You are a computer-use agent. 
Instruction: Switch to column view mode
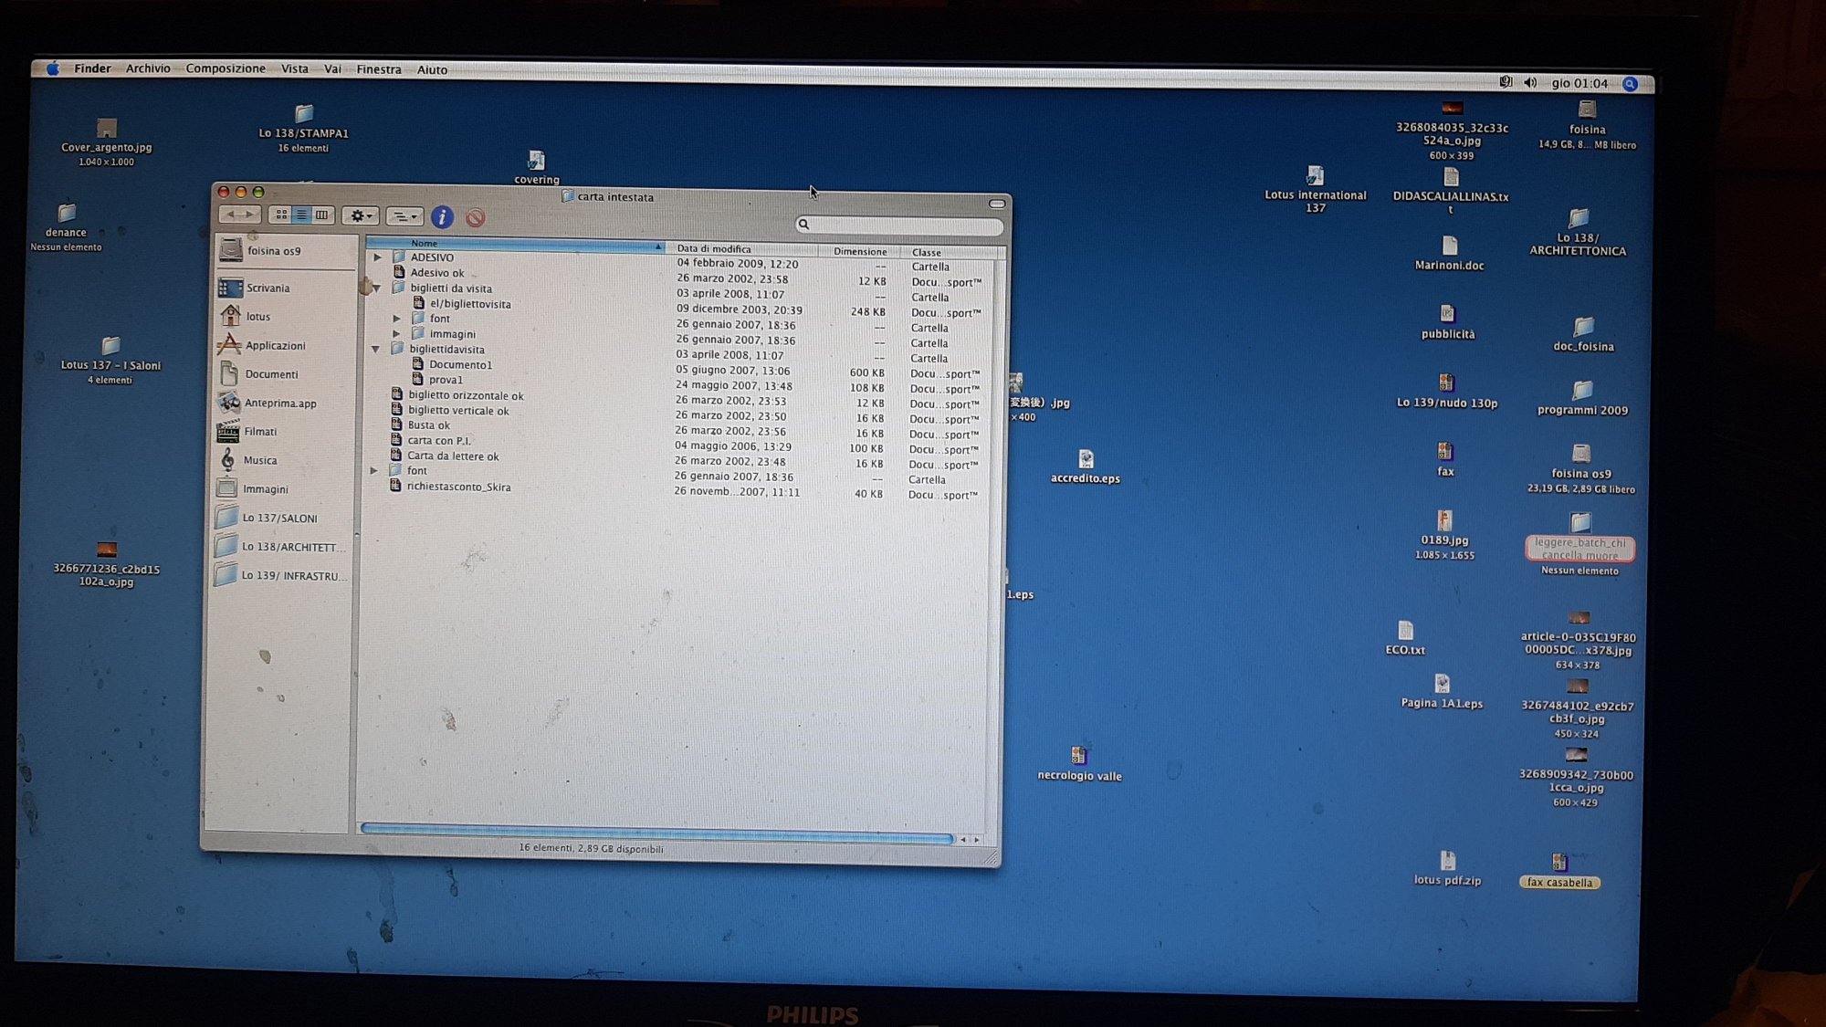coord(321,215)
